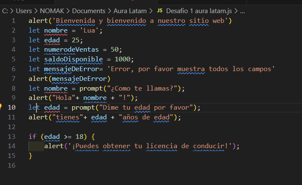Viewport: 302px width, 185px height.
Task: Click 'prompt' on line 8
Action: tap(91, 88)
